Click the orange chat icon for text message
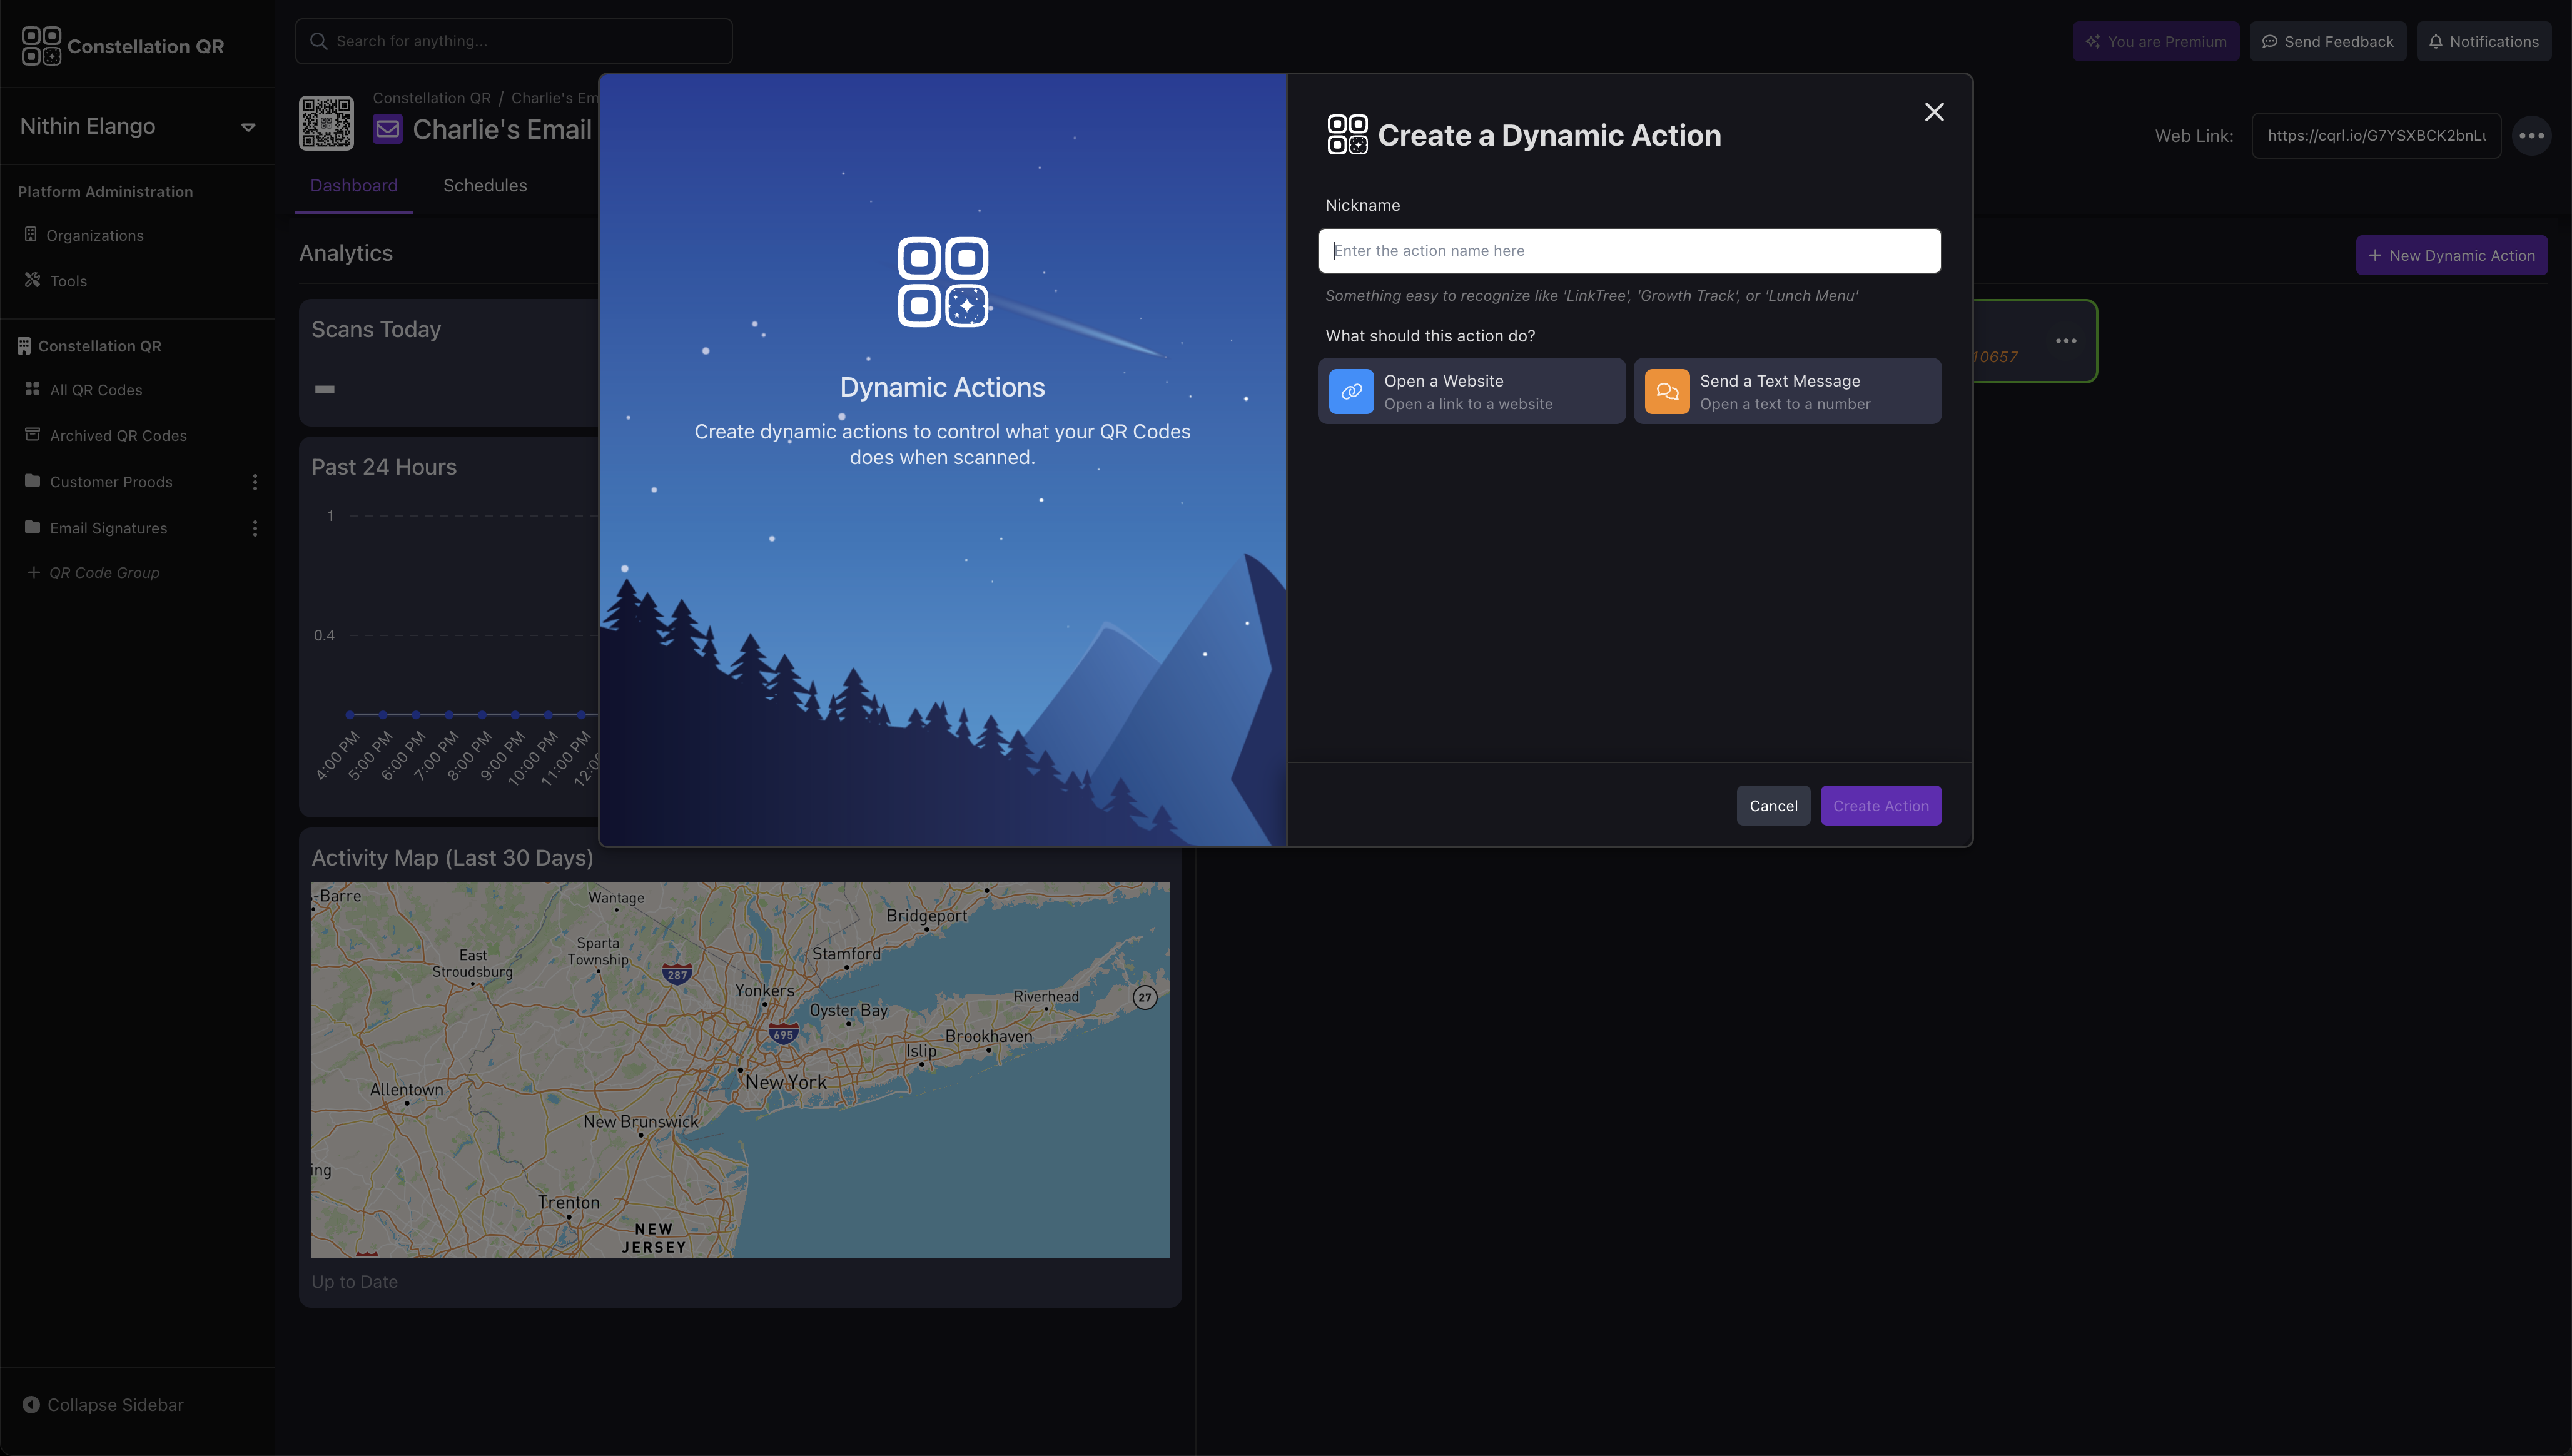The height and width of the screenshot is (1456, 2572). click(1667, 391)
